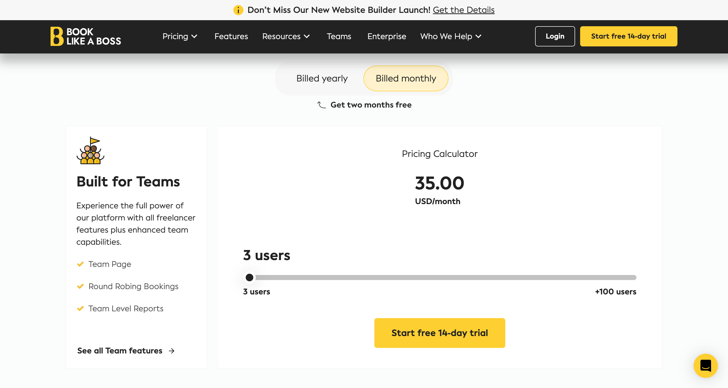
Task: Expand the Pricing dropdown menu
Action: [x=180, y=36]
